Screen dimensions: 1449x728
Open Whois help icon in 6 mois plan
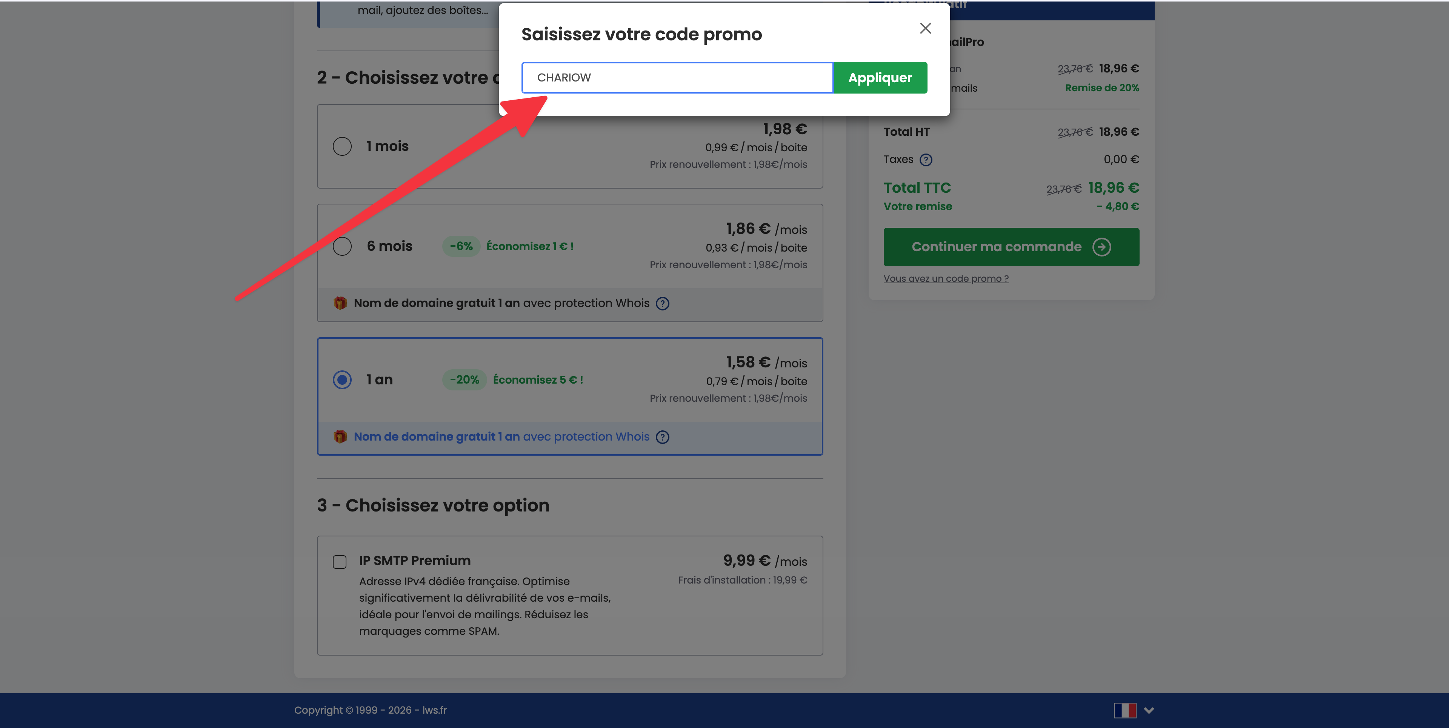[x=663, y=304]
